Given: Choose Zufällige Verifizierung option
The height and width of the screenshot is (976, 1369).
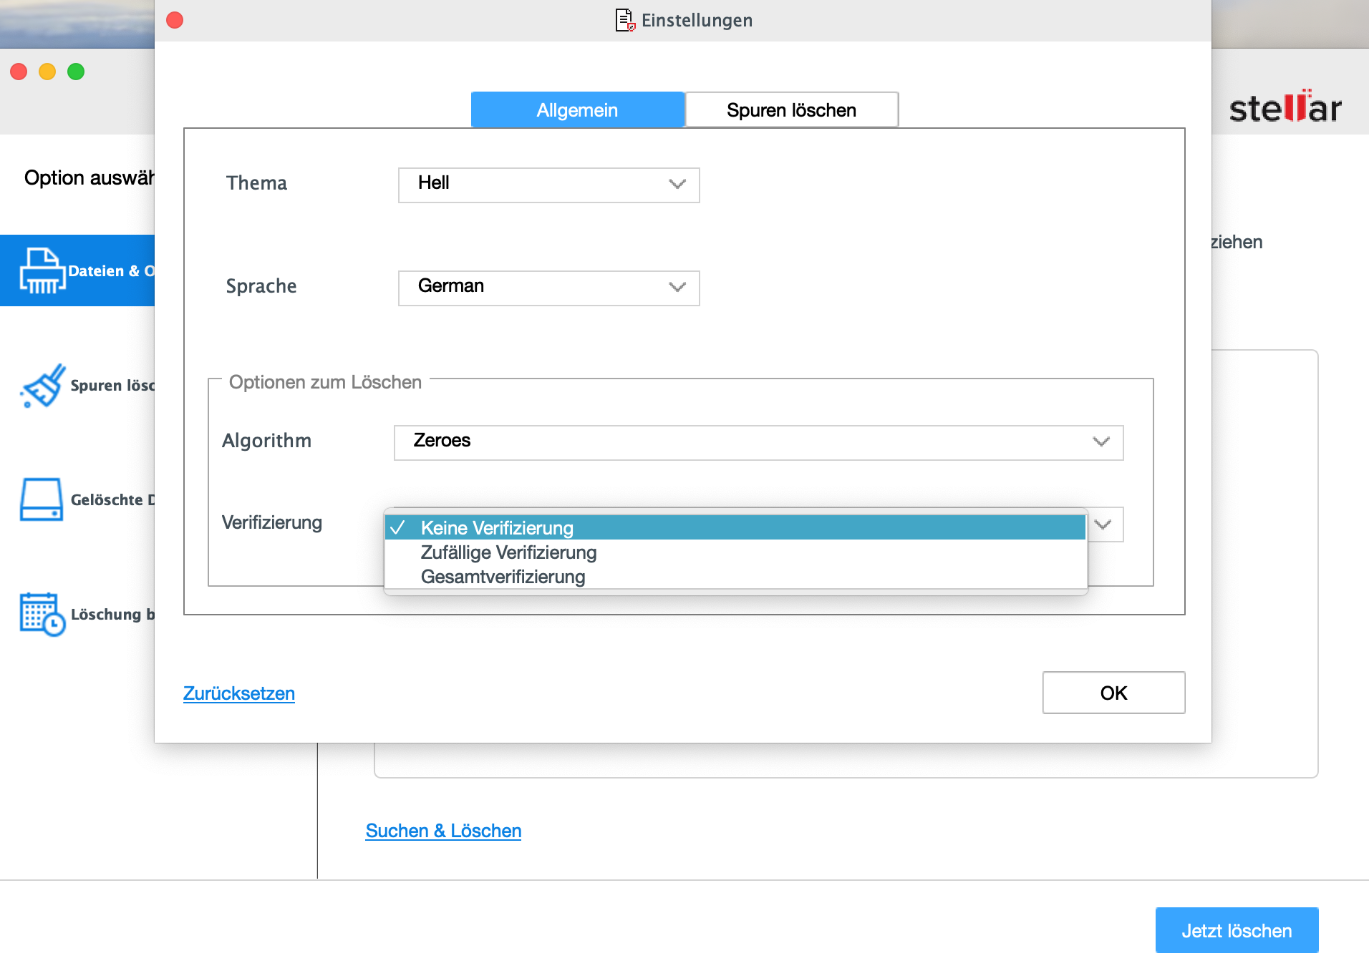Looking at the screenshot, I should click(x=735, y=552).
